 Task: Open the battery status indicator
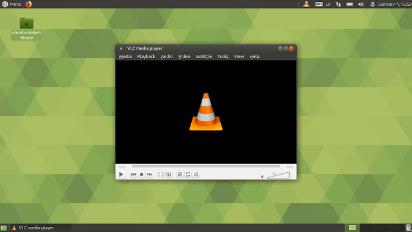click(350, 5)
